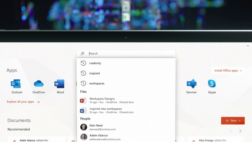Focus the Search input field

(126, 54)
